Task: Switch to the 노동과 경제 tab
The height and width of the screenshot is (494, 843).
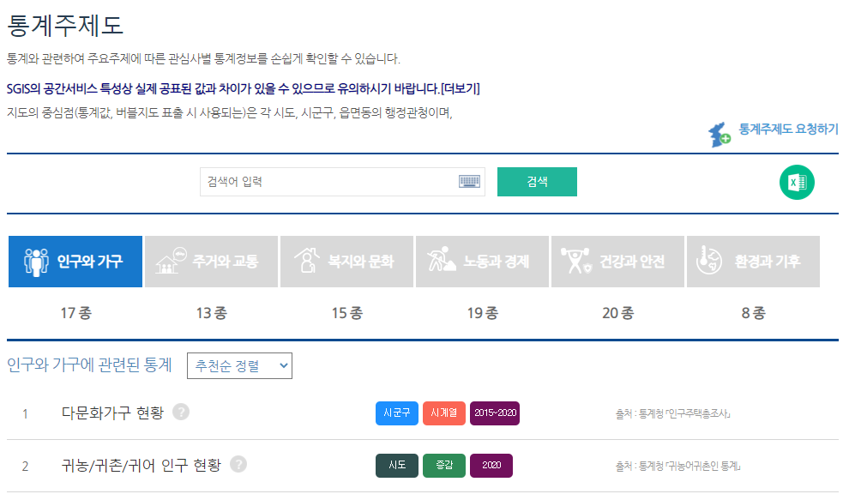Action: point(481,261)
